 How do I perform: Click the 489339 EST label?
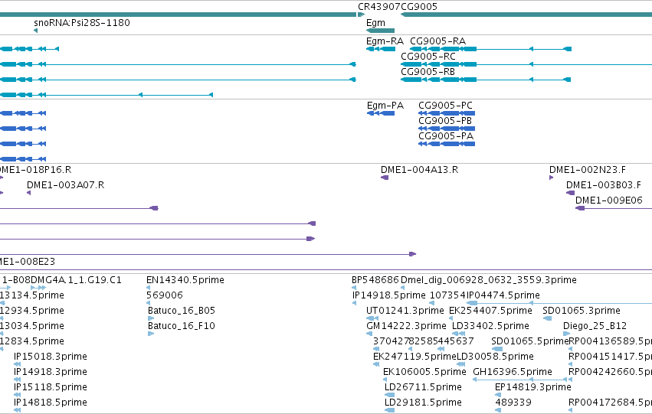pyautogui.click(x=513, y=403)
